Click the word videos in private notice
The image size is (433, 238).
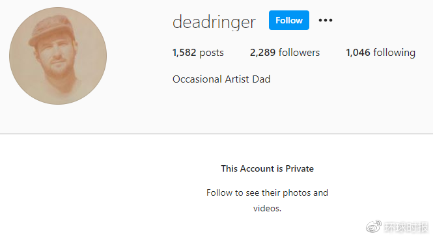tap(267, 208)
